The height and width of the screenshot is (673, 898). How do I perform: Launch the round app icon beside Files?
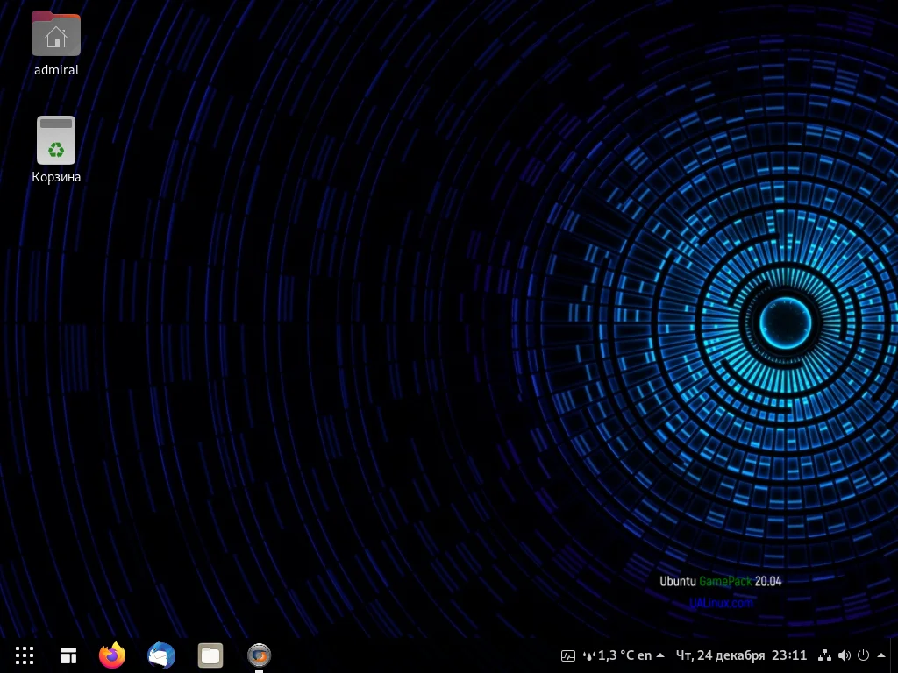click(x=259, y=655)
